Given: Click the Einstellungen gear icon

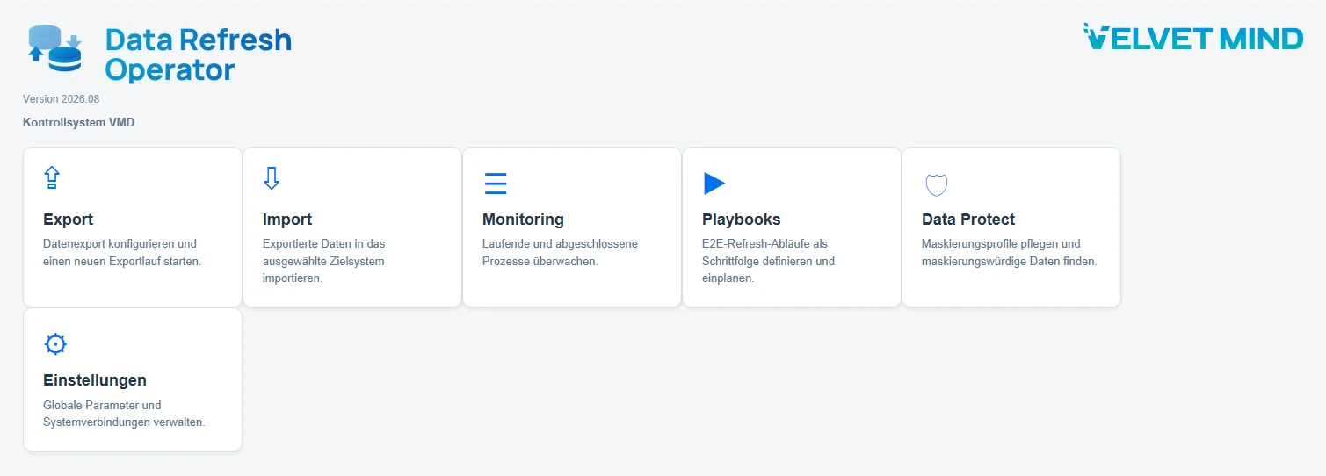Looking at the screenshot, I should [x=55, y=344].
